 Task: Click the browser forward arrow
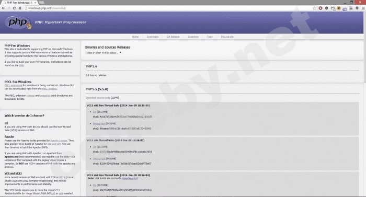9,8
